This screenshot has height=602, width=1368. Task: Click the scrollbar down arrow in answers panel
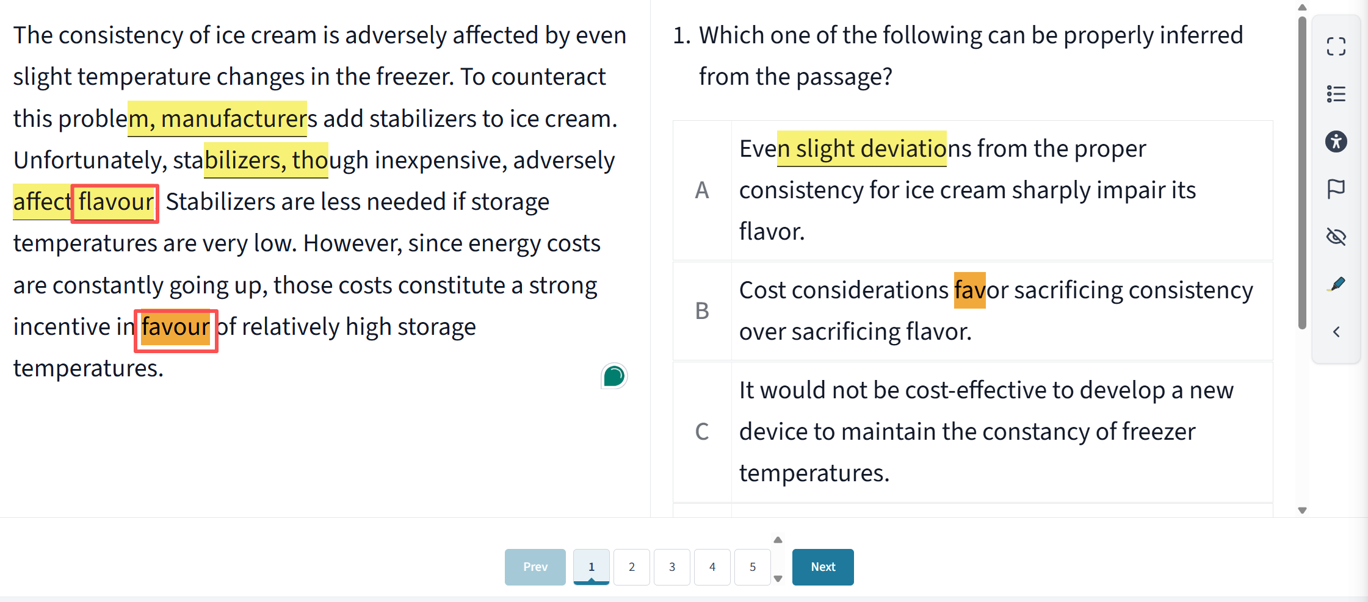[x=1302, y=511]
